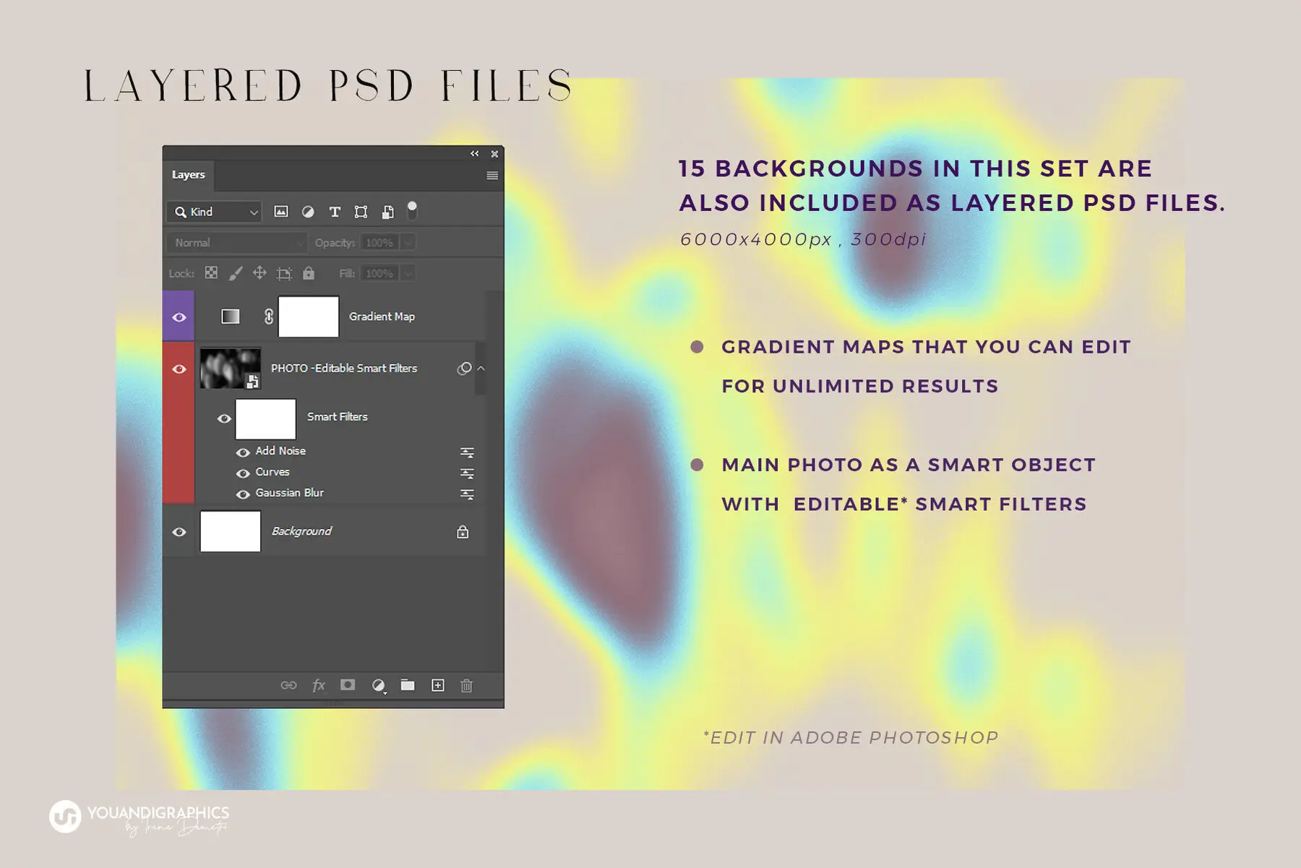Toggle visibility of the Gradient Map layer
Image resolution: width=1301 pixels, height=868 pixels.
point(179,316)
